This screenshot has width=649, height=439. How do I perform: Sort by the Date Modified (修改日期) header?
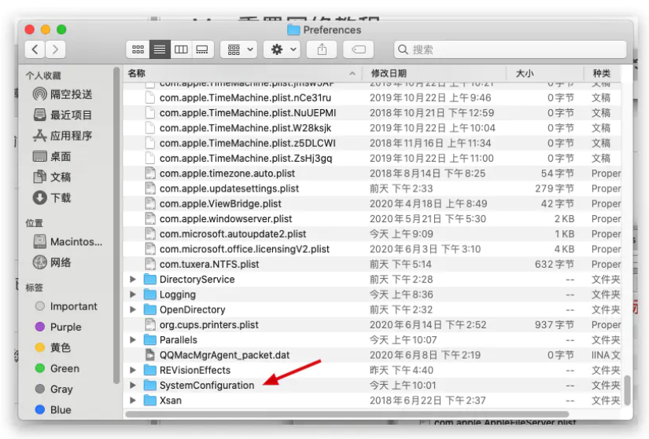434,74
